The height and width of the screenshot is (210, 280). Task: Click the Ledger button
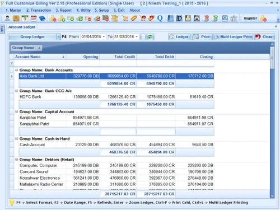(x=179, y=37)
